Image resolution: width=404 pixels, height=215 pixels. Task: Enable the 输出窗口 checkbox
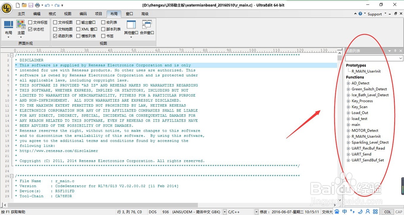click(x=78, y=23)
